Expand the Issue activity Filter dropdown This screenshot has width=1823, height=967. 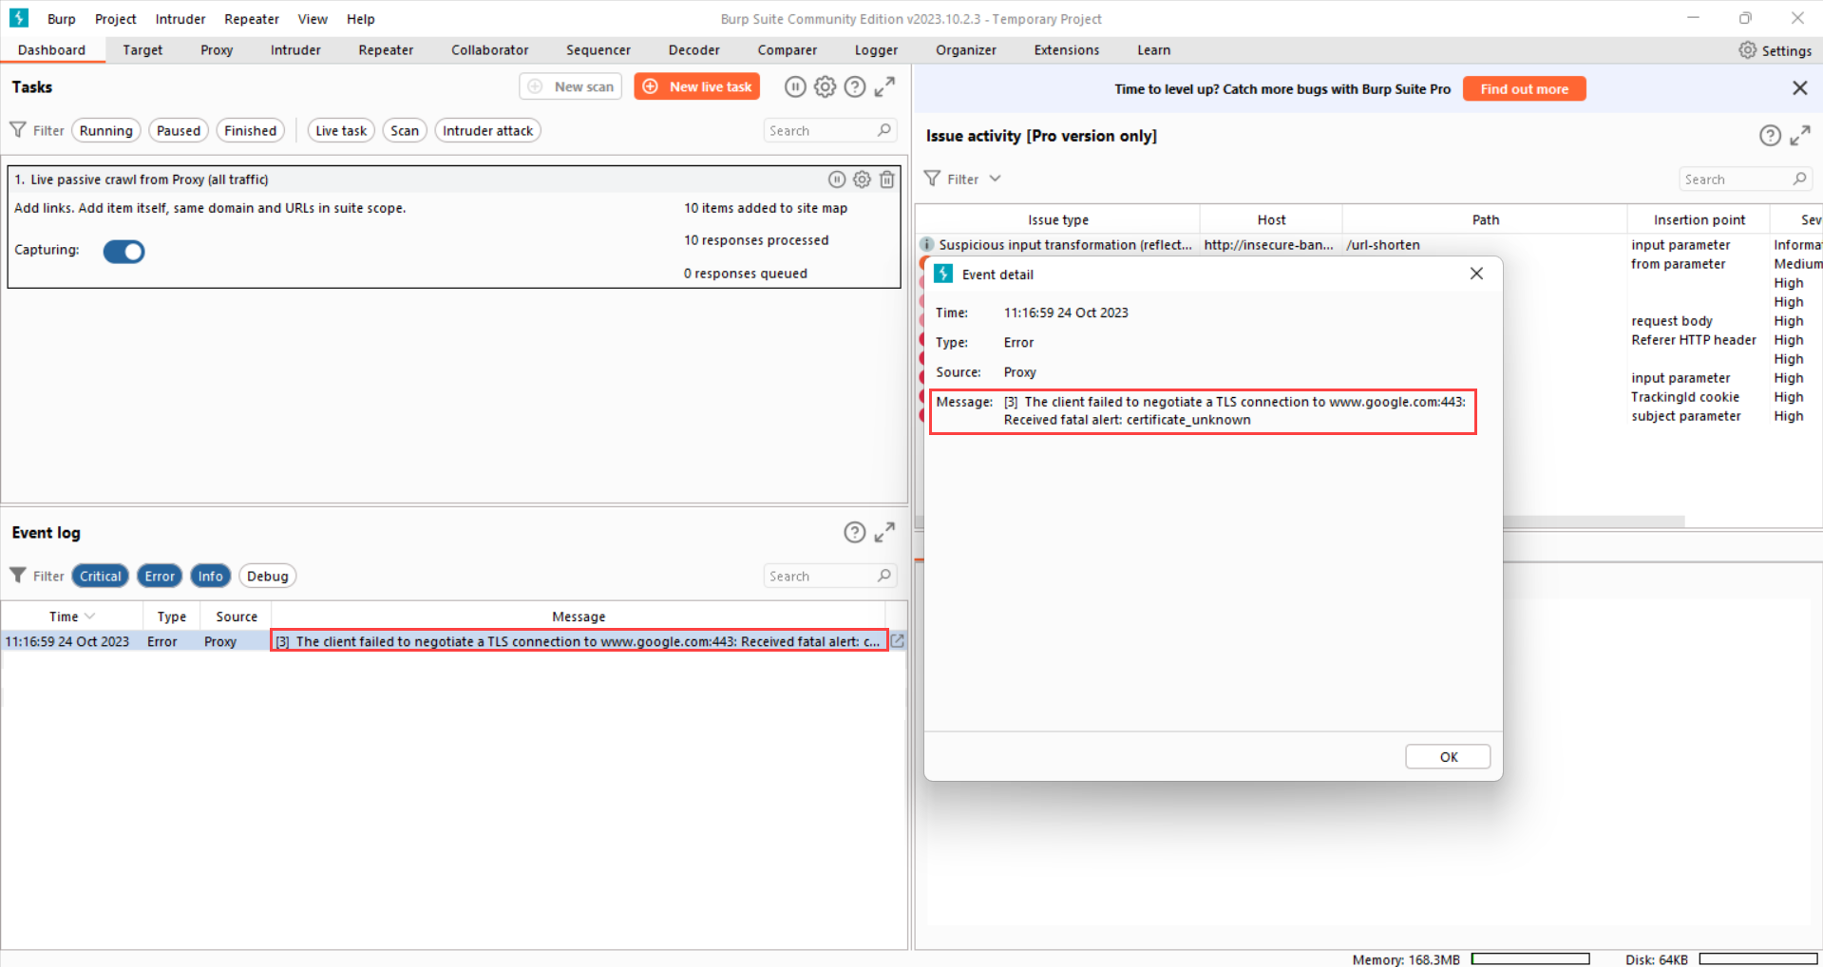click(995, 179)
